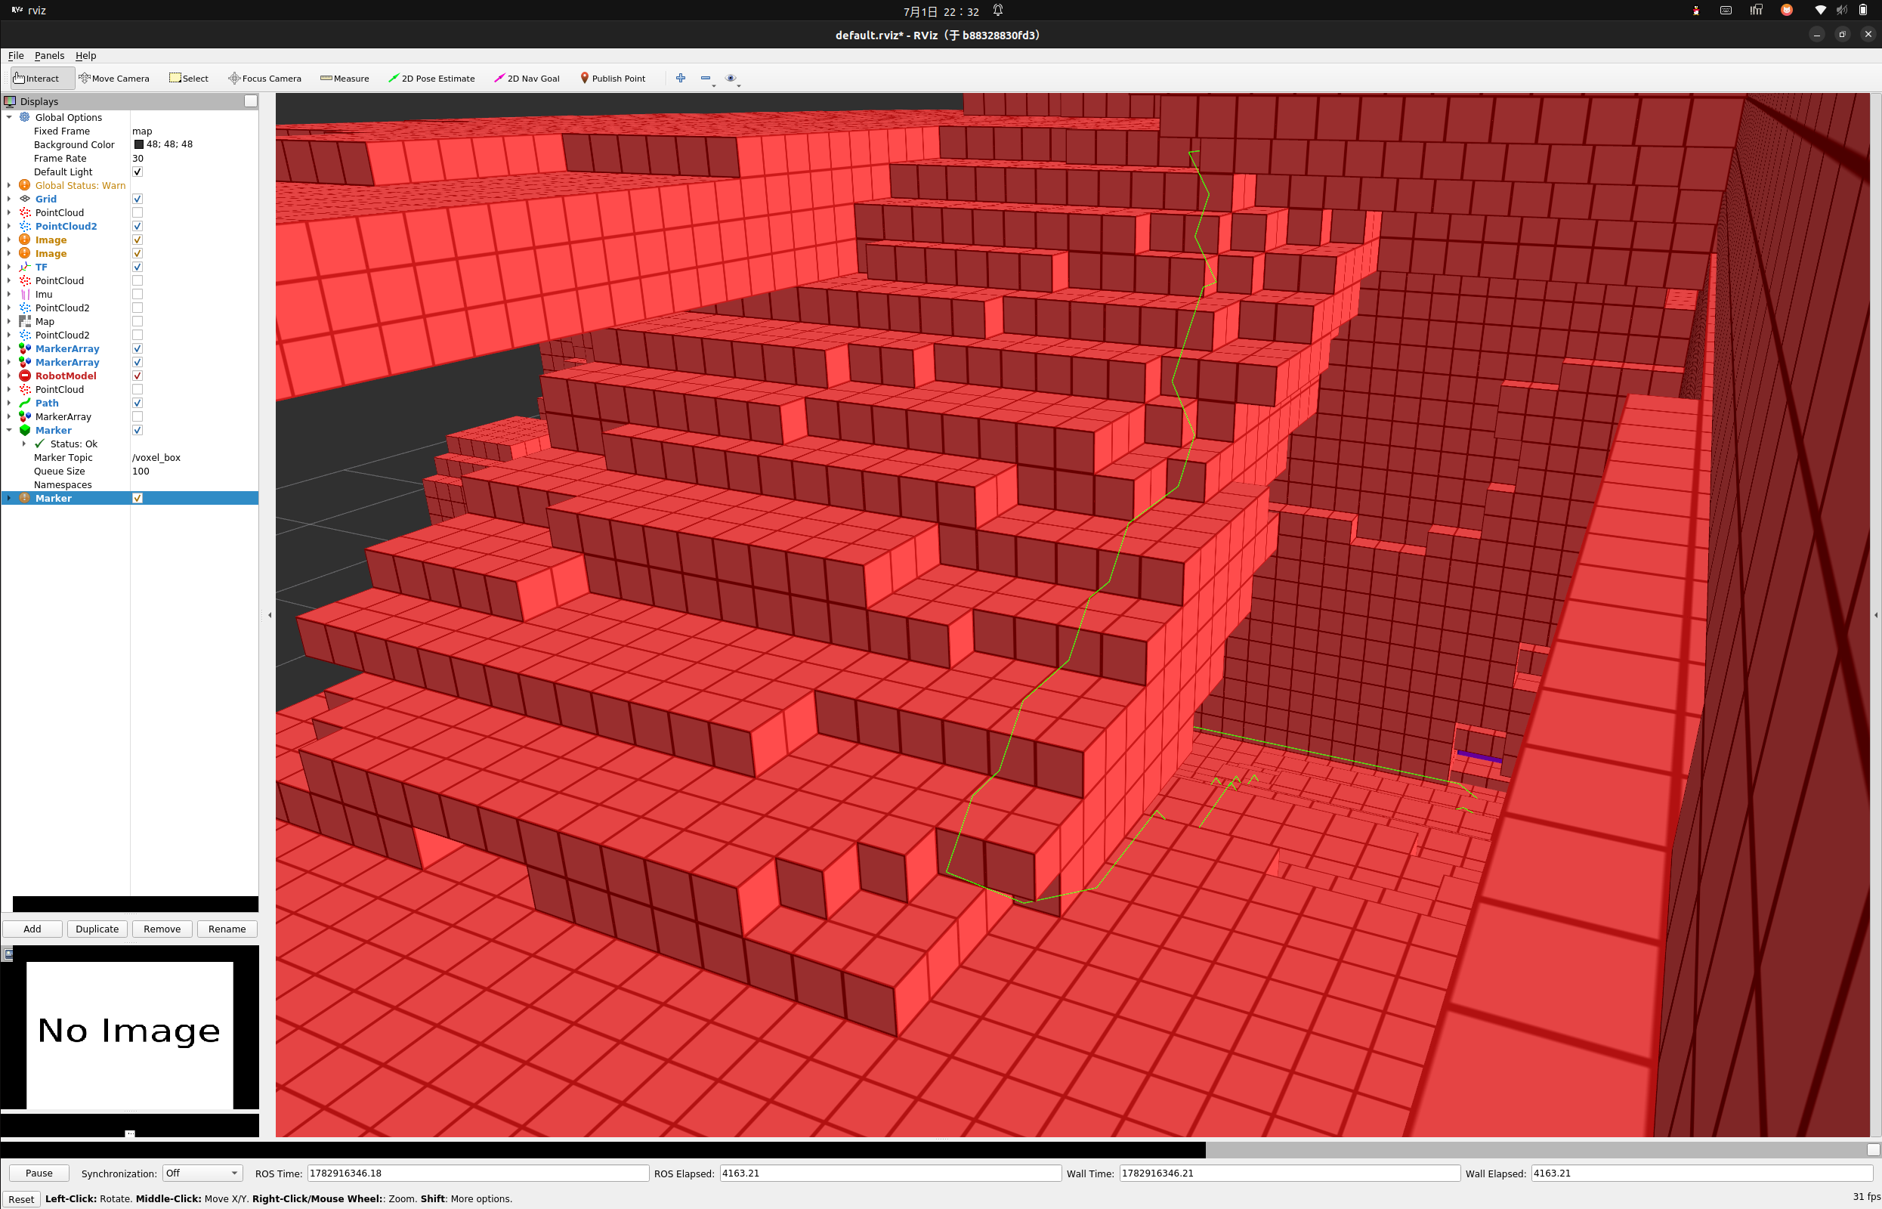1882x1209 pixels.
Task: Click the Imu display icon
Action: click(24, 295)
